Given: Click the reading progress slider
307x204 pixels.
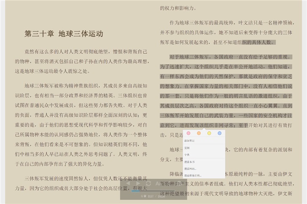Looking at the screenshot, I should point(153,191).
